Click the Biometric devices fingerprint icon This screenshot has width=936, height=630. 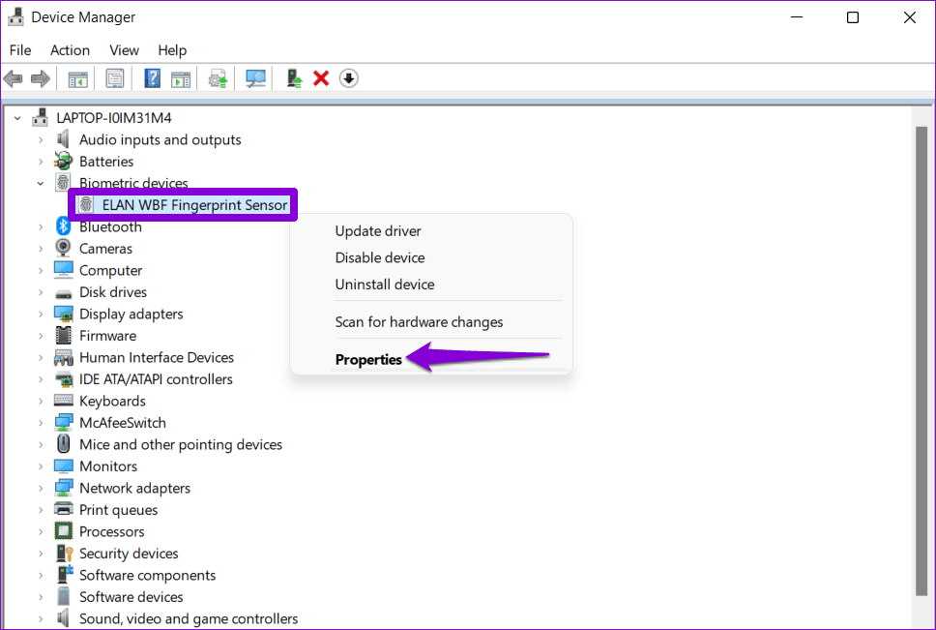tap(63, 182)
